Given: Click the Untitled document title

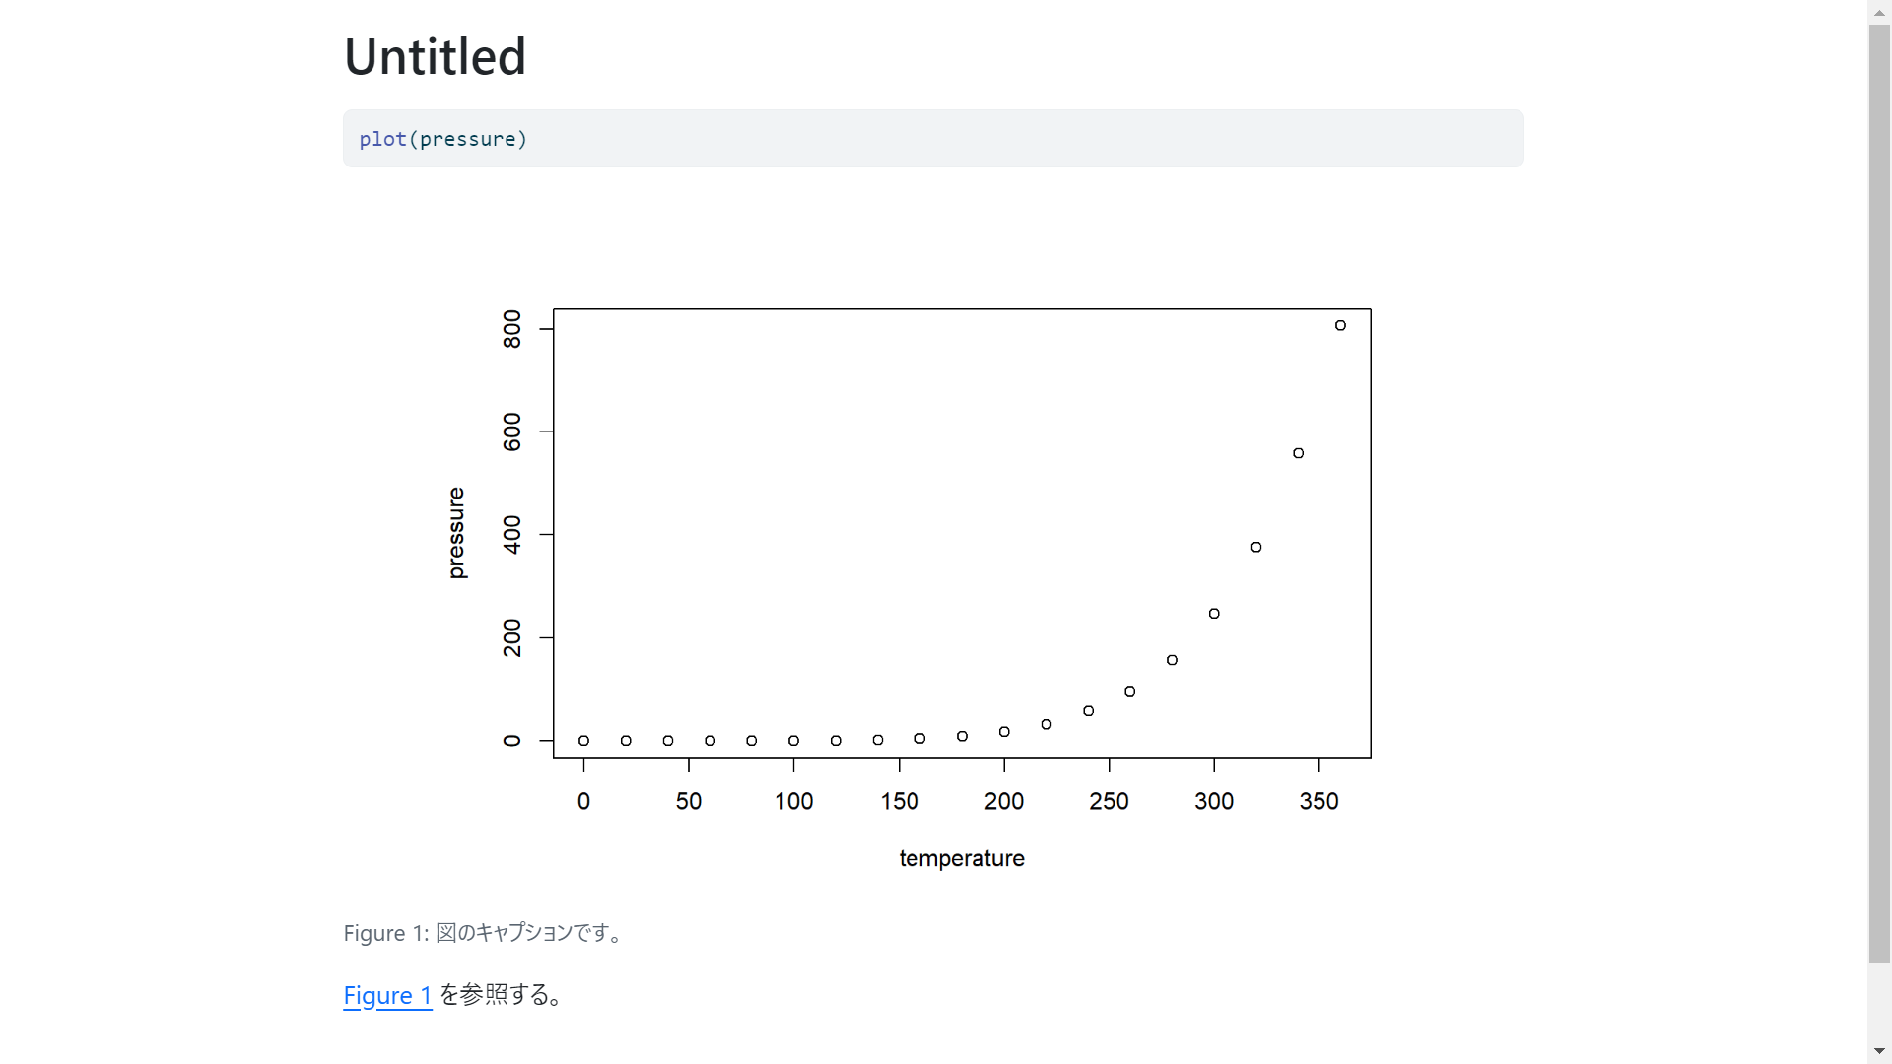Looking at the screenshot, I should pyautogui.click(x=435, y=56).
